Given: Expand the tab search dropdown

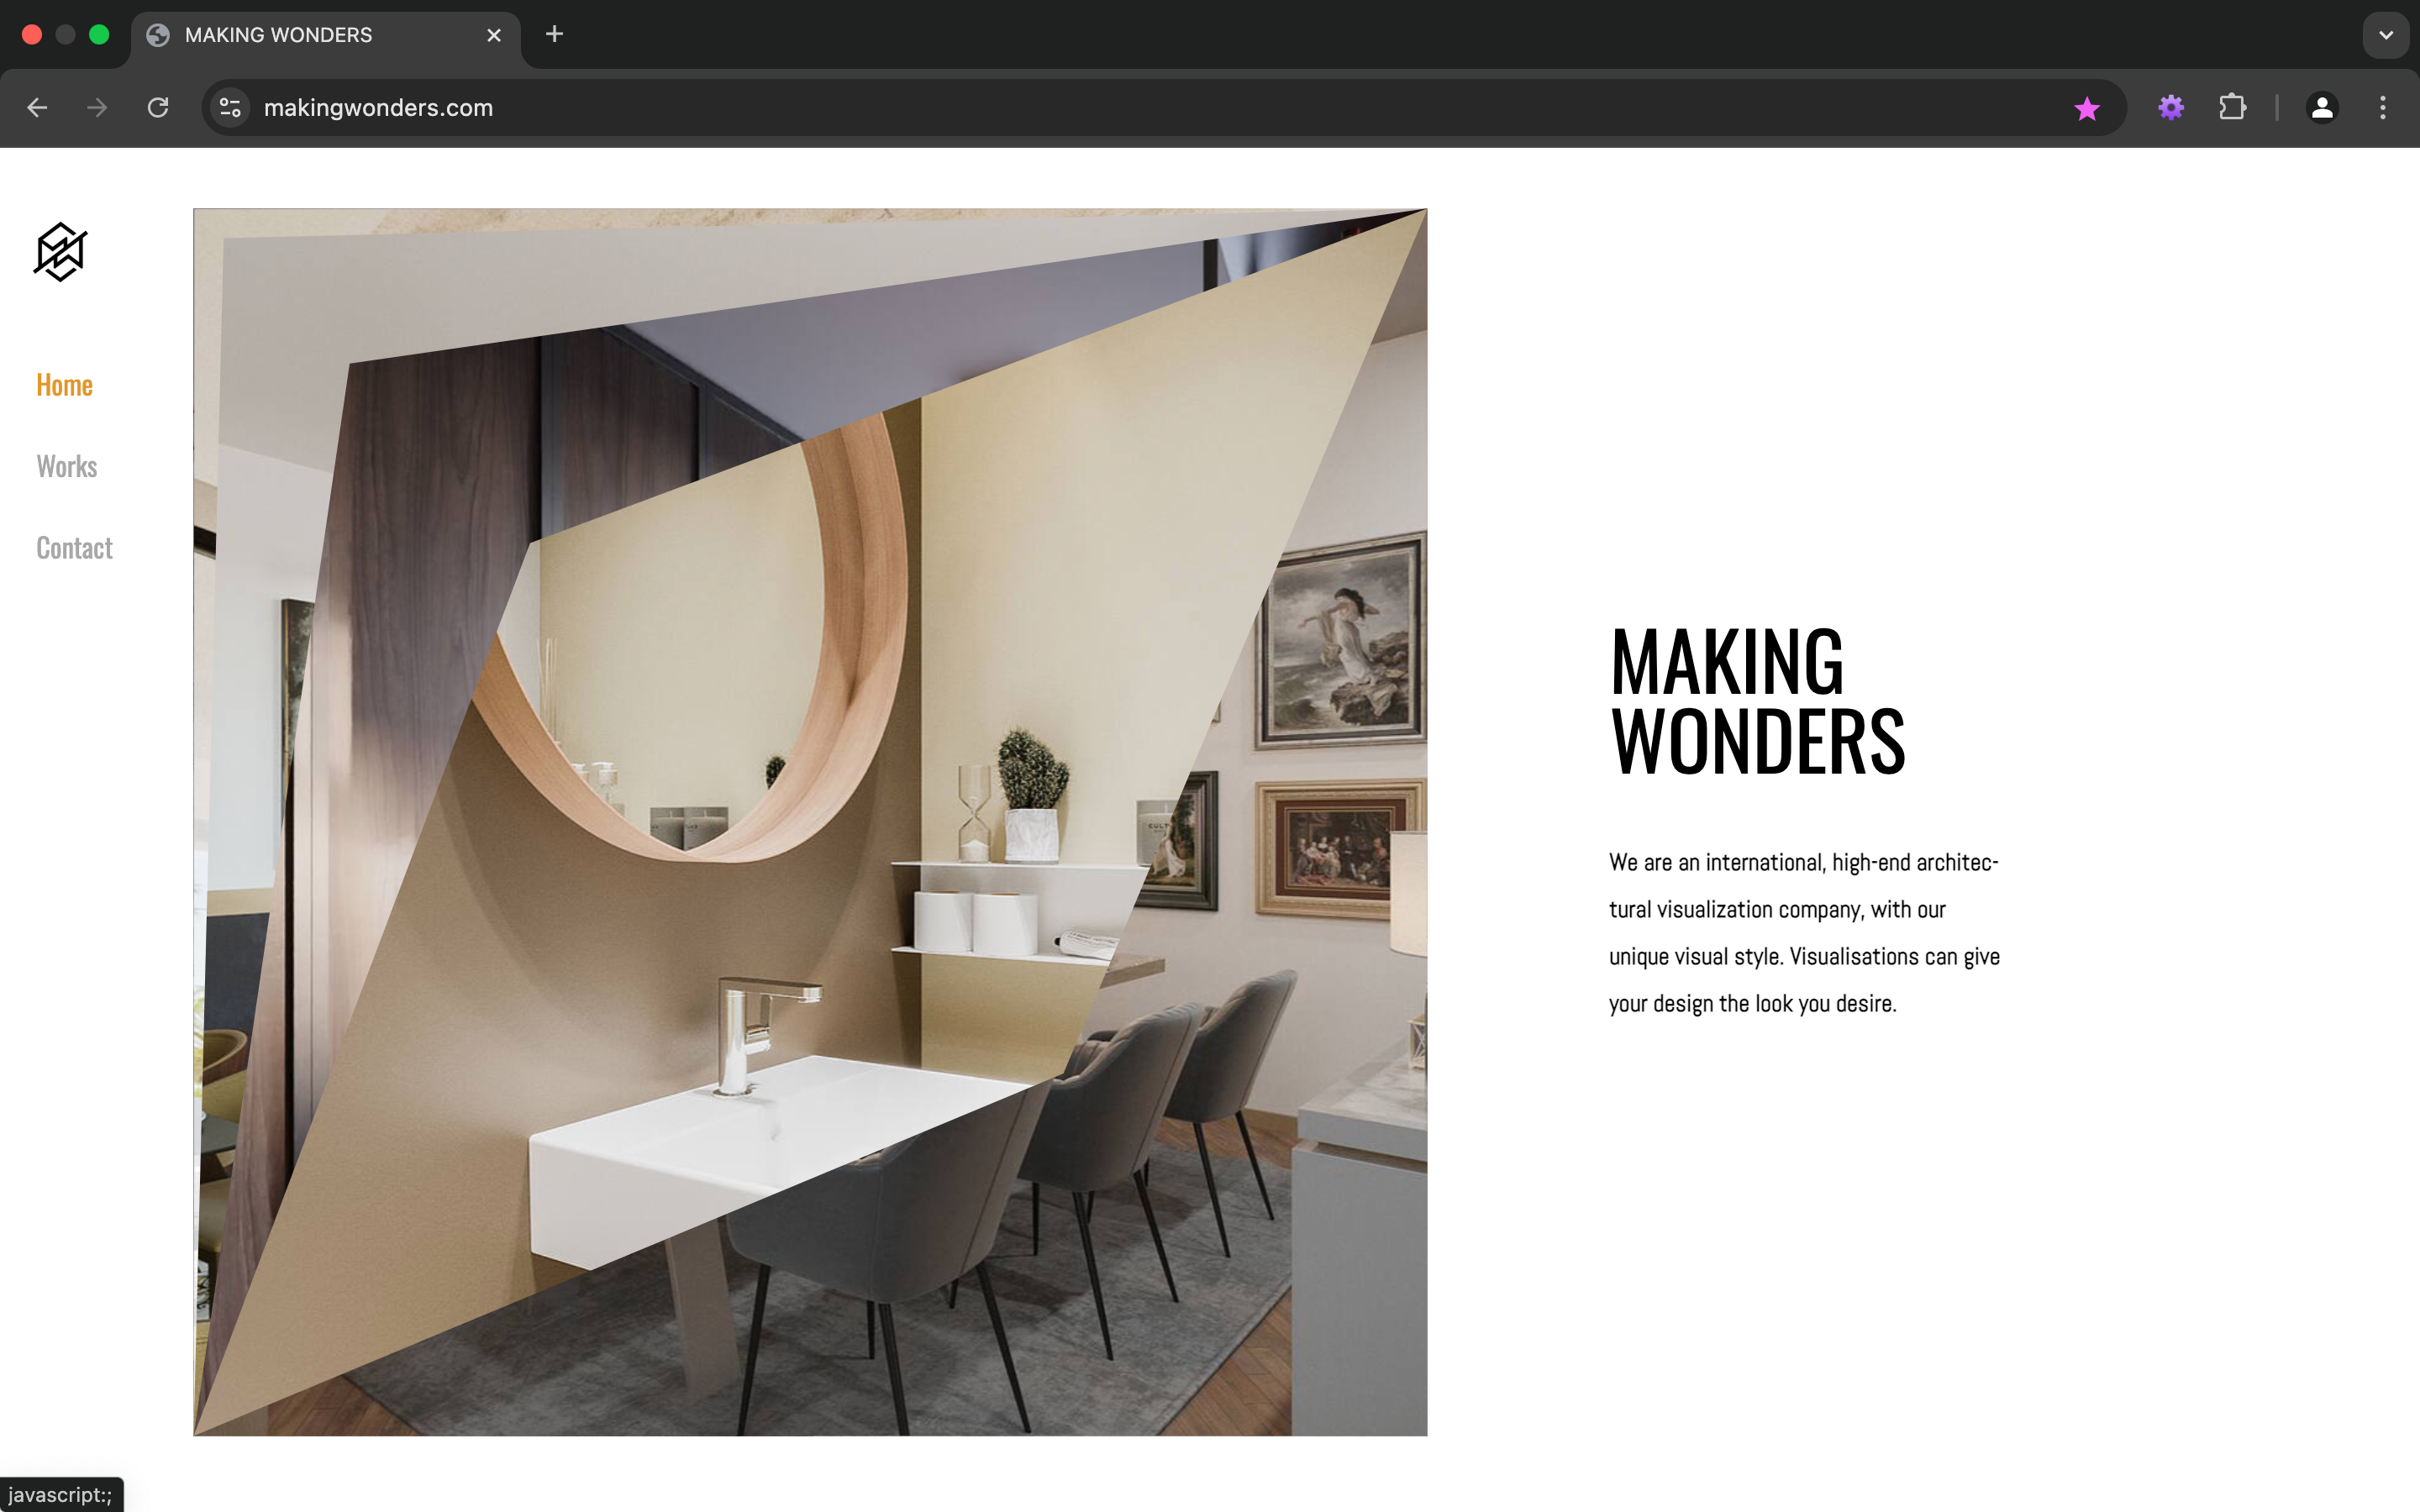Looking at the screenshot, I should coord(2386,35).
